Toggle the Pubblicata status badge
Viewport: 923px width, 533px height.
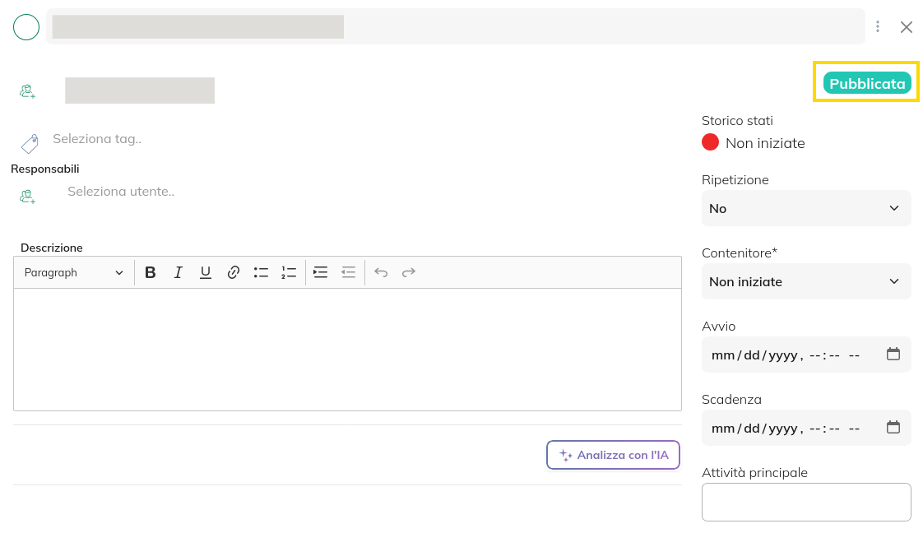click(866, 83)
